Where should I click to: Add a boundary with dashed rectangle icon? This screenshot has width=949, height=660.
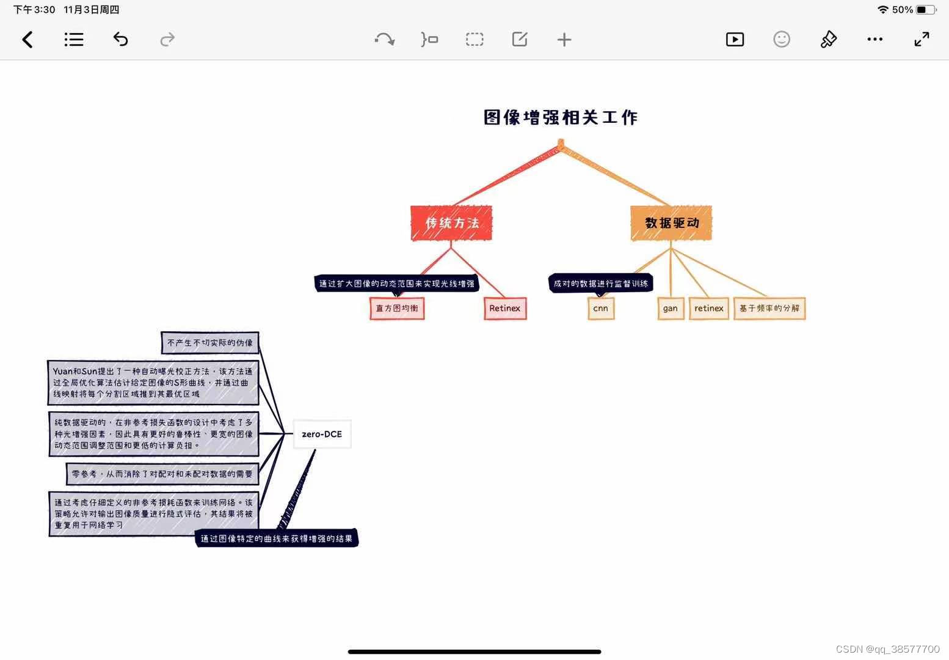click(x=474, y=40)
